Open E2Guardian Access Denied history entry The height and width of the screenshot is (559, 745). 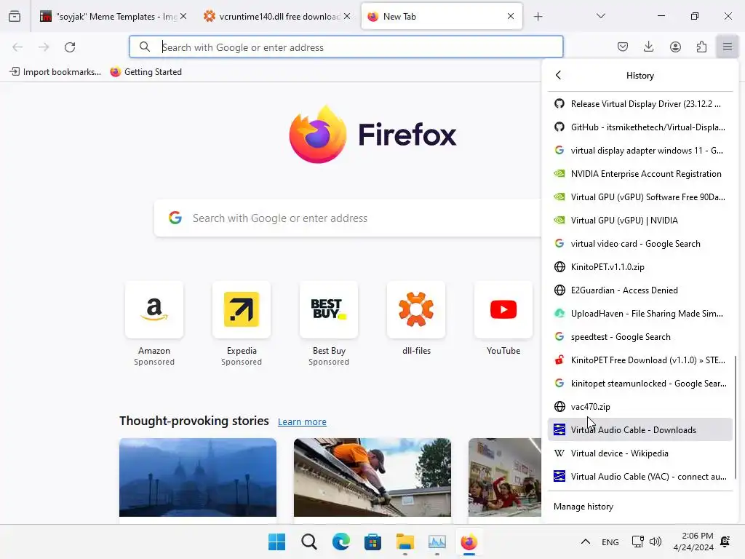640,290
